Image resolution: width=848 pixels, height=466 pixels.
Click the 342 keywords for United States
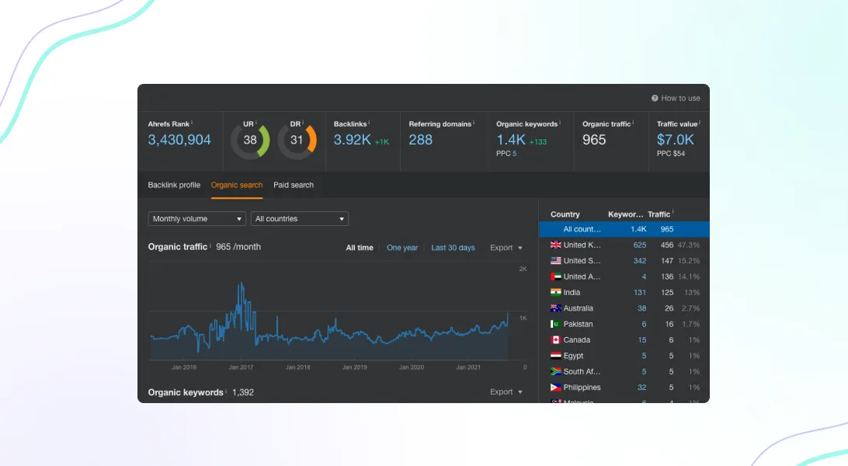[x=640, y=260]
